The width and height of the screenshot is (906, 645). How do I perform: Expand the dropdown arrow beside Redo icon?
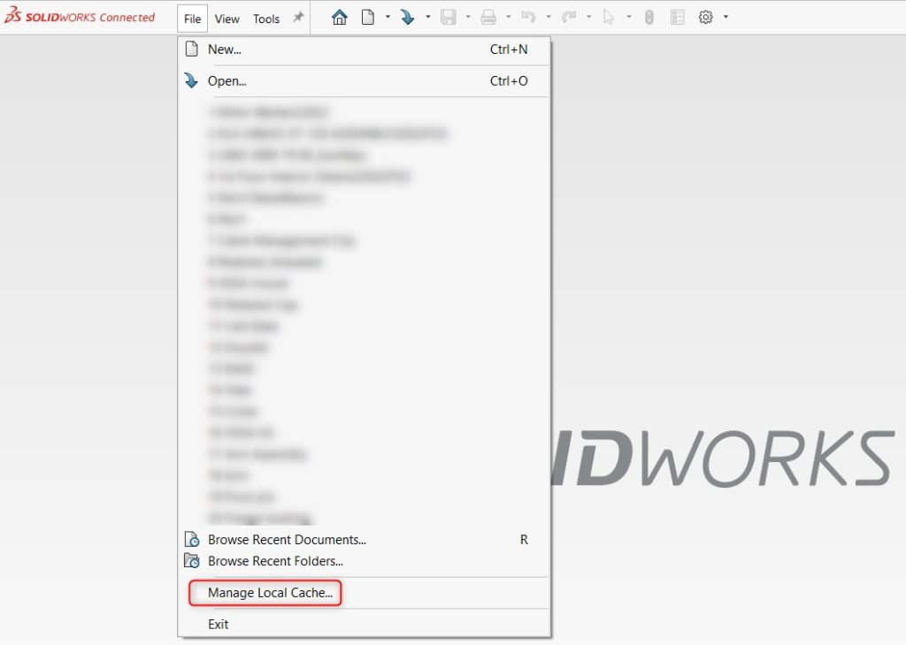pyautogui.click(x=588, y=18)
